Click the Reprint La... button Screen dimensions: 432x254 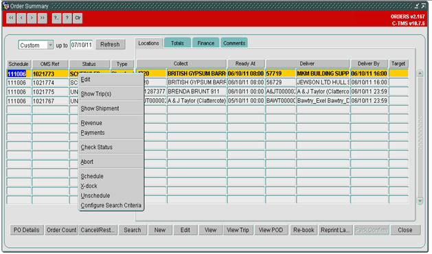tap(335, 230)
